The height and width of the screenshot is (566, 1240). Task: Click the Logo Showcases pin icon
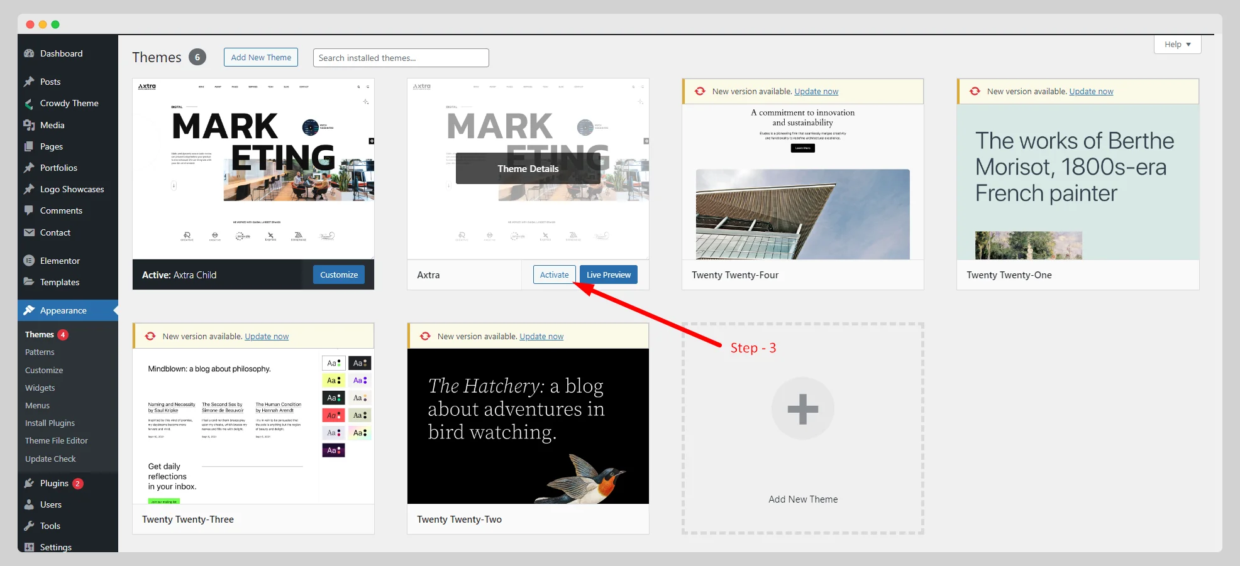[x=29, y=189]
